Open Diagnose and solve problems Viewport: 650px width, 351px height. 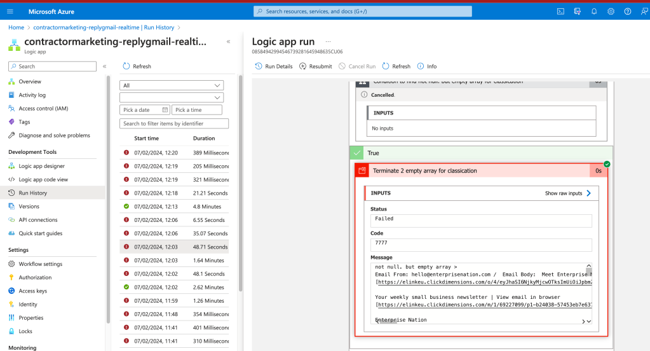pyautogui.click(x=54, y=135)
